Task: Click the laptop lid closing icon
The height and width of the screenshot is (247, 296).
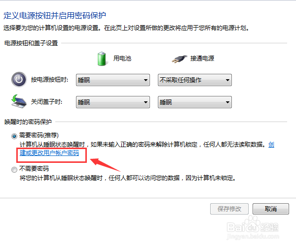Action: (x=19, y=101)
